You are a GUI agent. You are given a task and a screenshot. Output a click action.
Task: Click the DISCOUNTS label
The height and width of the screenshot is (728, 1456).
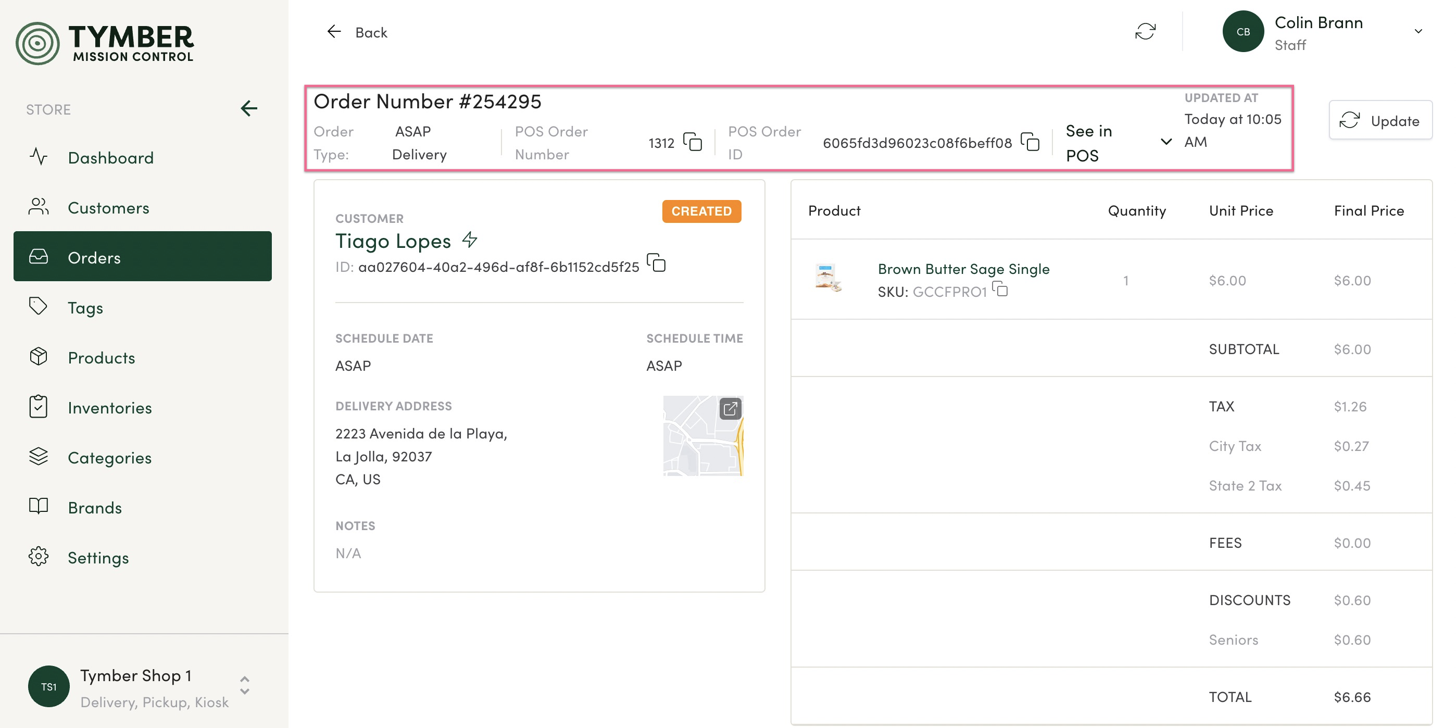(1249, 600)
